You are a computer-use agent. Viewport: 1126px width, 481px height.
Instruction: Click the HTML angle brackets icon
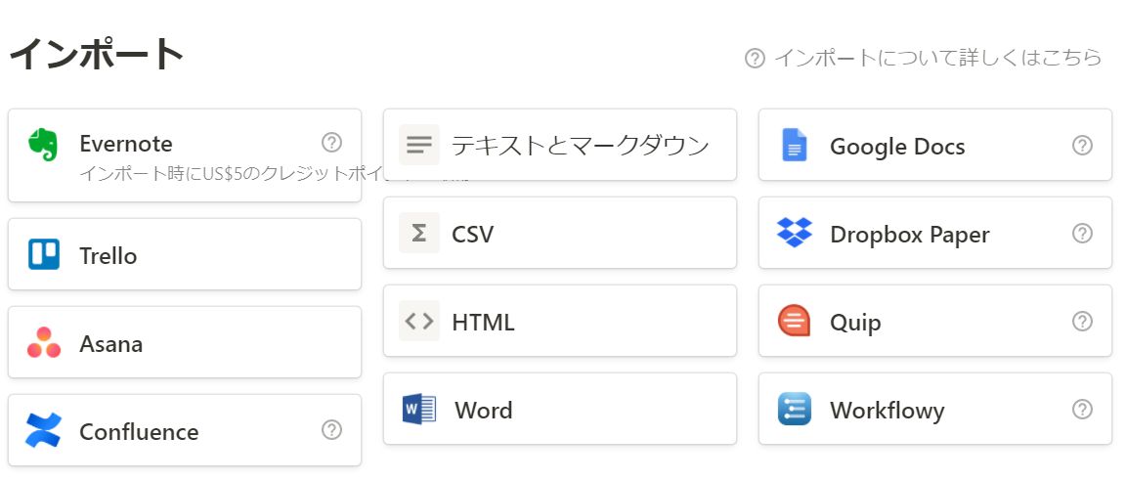419,321
